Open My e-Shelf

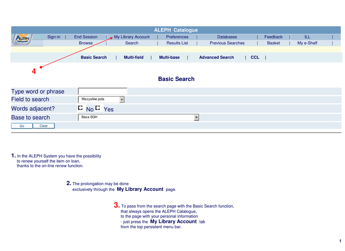click(x=307, y=43)
